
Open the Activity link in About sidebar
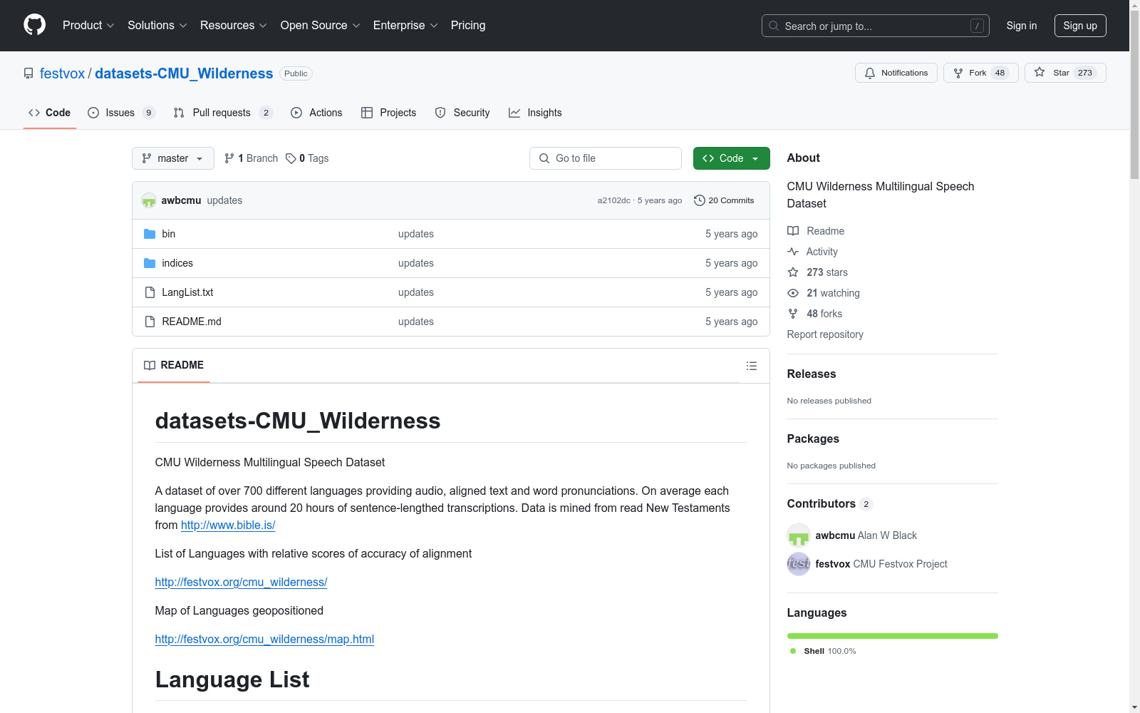pos(813,252)
